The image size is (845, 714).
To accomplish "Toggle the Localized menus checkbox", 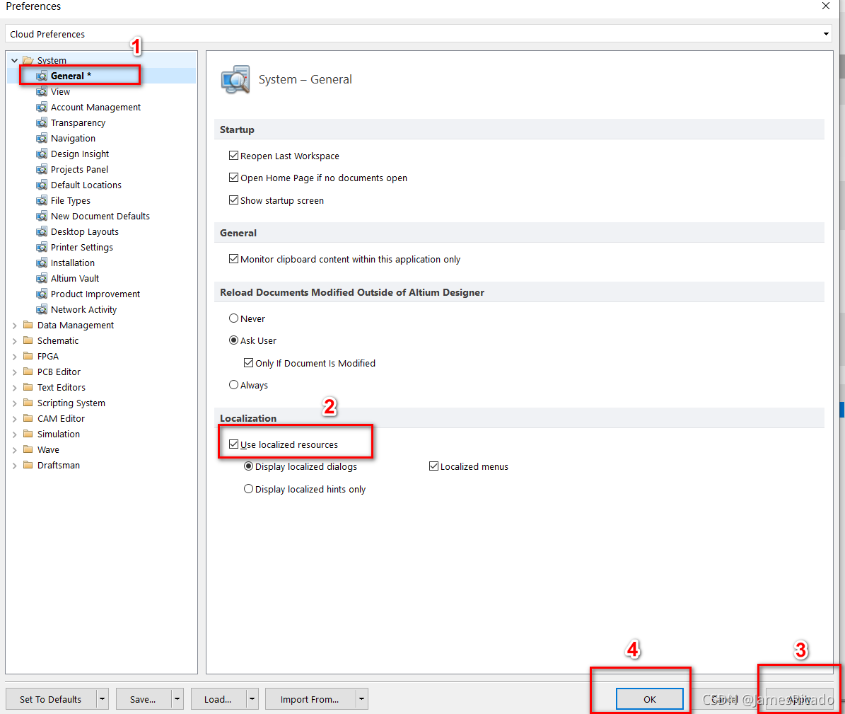I will coord(434,466).
